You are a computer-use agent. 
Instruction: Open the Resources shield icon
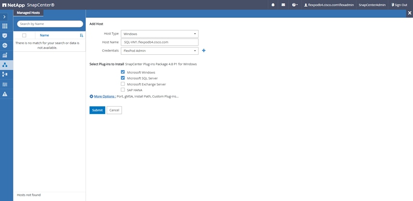4,36
